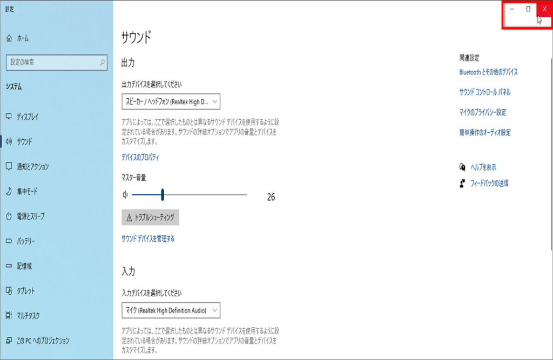Viewport: 553px width, 360px height.
Task: Click the master volume slider thumb
Action: coord(163,195)
